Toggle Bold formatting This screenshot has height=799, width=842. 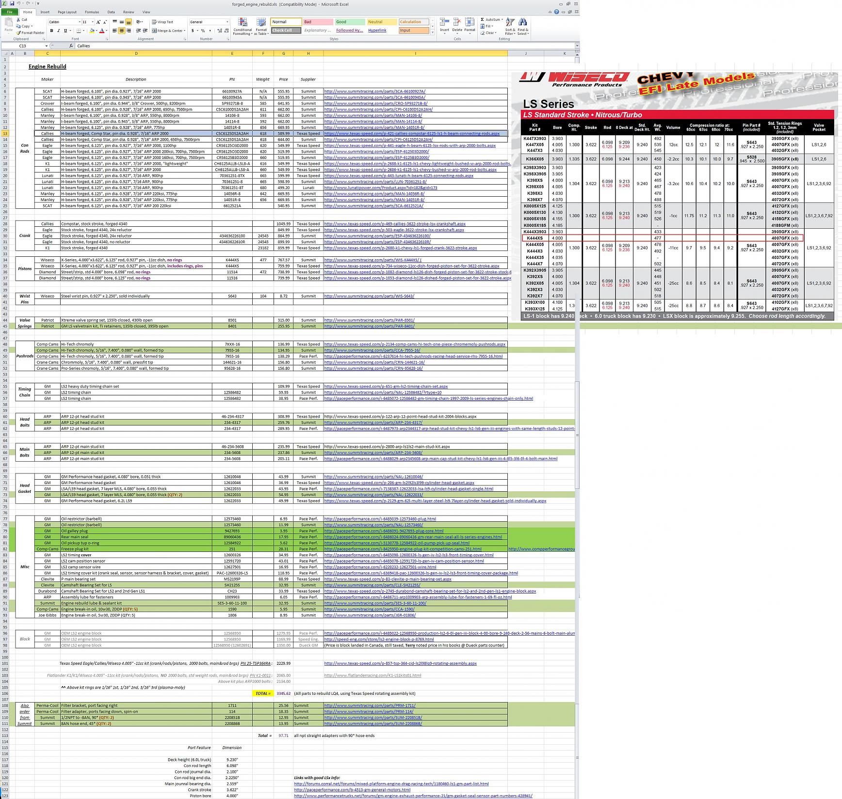51,31
